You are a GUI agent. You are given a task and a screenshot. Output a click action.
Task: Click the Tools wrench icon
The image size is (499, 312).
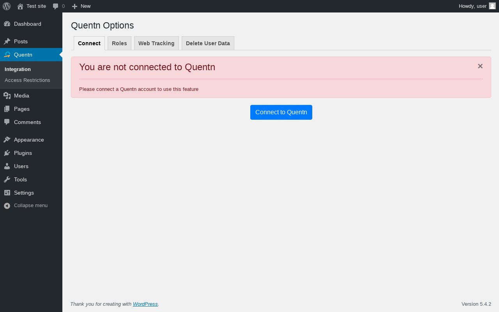pos(7,179)
